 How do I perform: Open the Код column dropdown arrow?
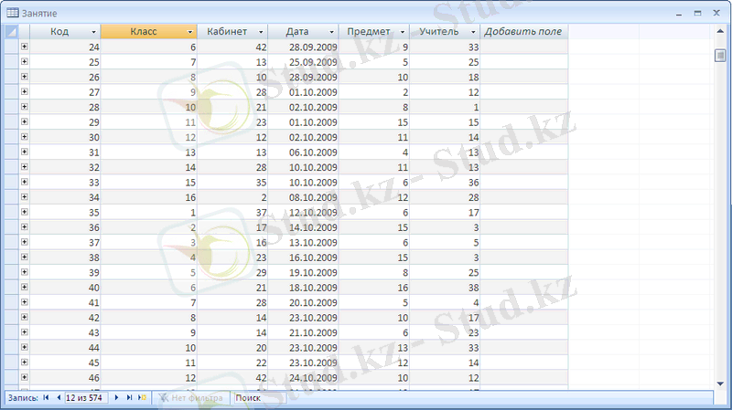pos(93,32)
